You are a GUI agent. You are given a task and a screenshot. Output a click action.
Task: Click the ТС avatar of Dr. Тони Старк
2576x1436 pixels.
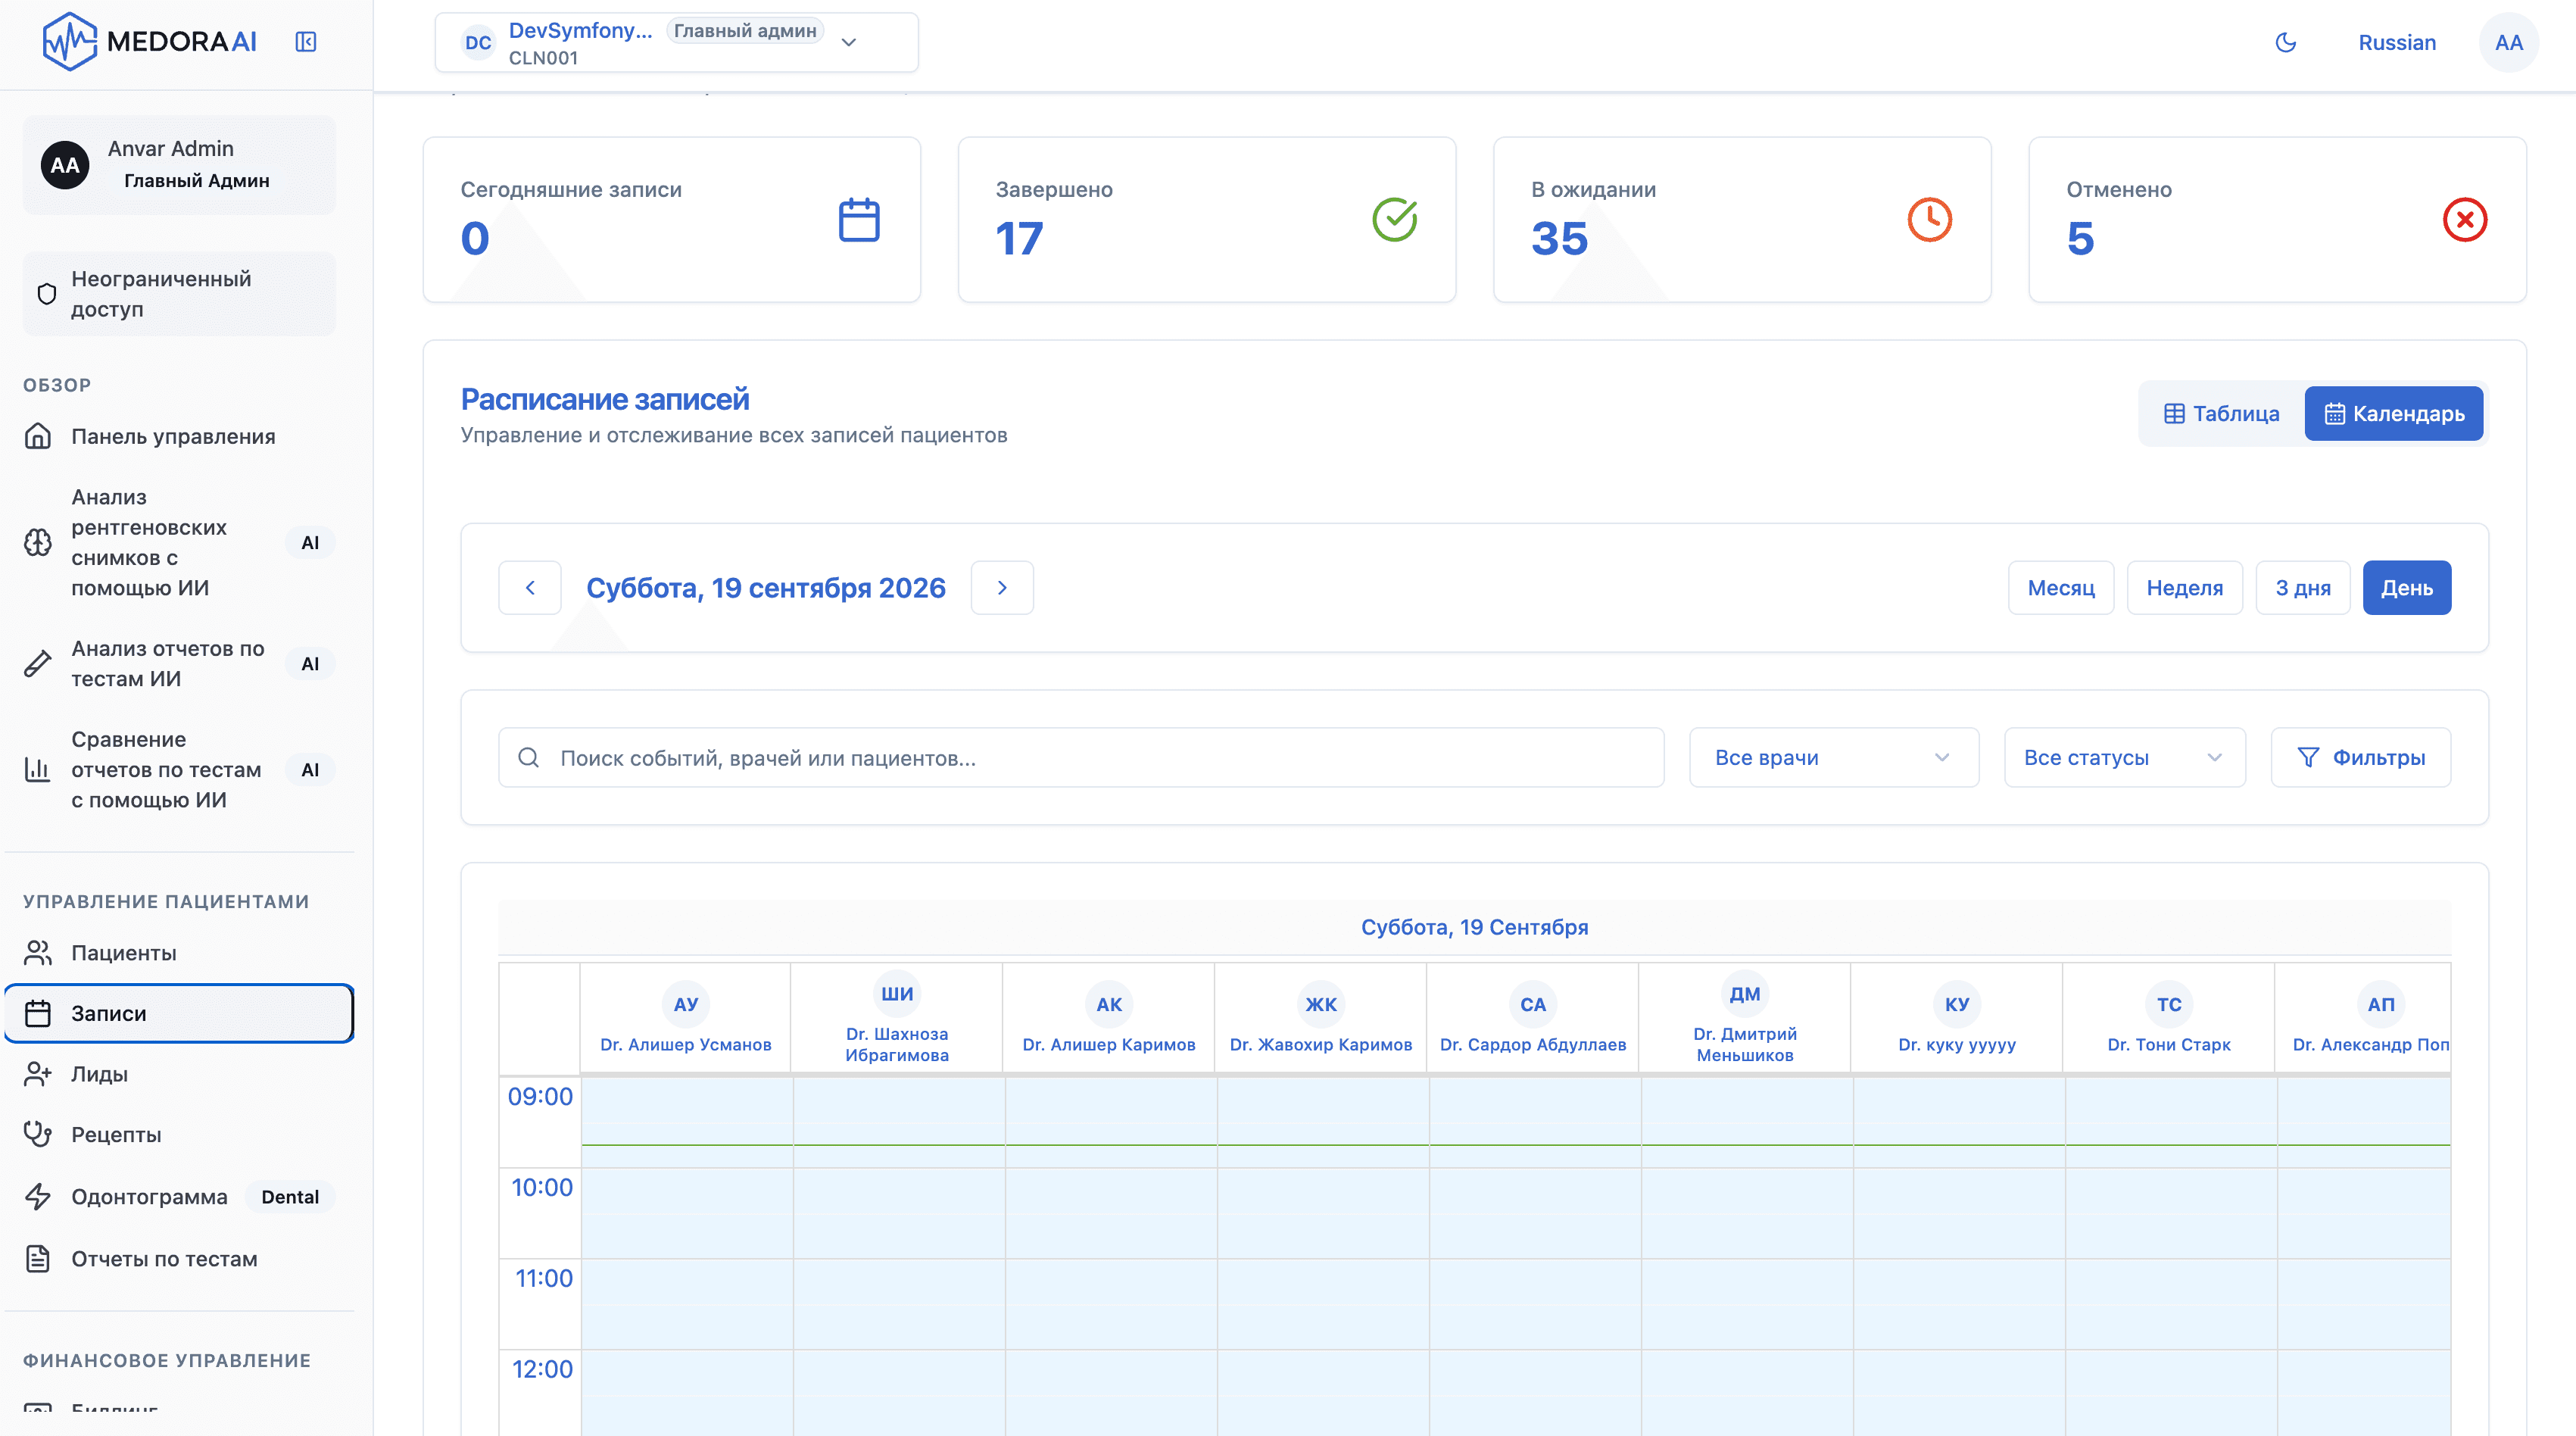pos(2169,1004)
